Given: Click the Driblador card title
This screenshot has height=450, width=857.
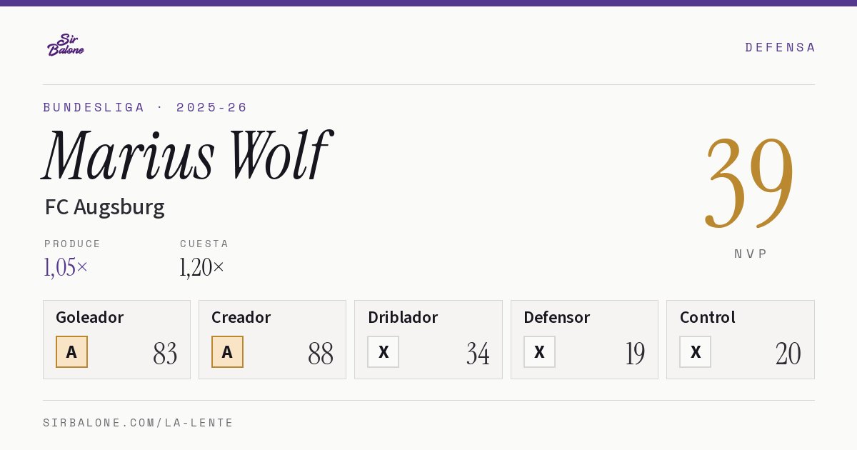Looking at the screenshot, I should pyautogui.click(x=403, y=317).
